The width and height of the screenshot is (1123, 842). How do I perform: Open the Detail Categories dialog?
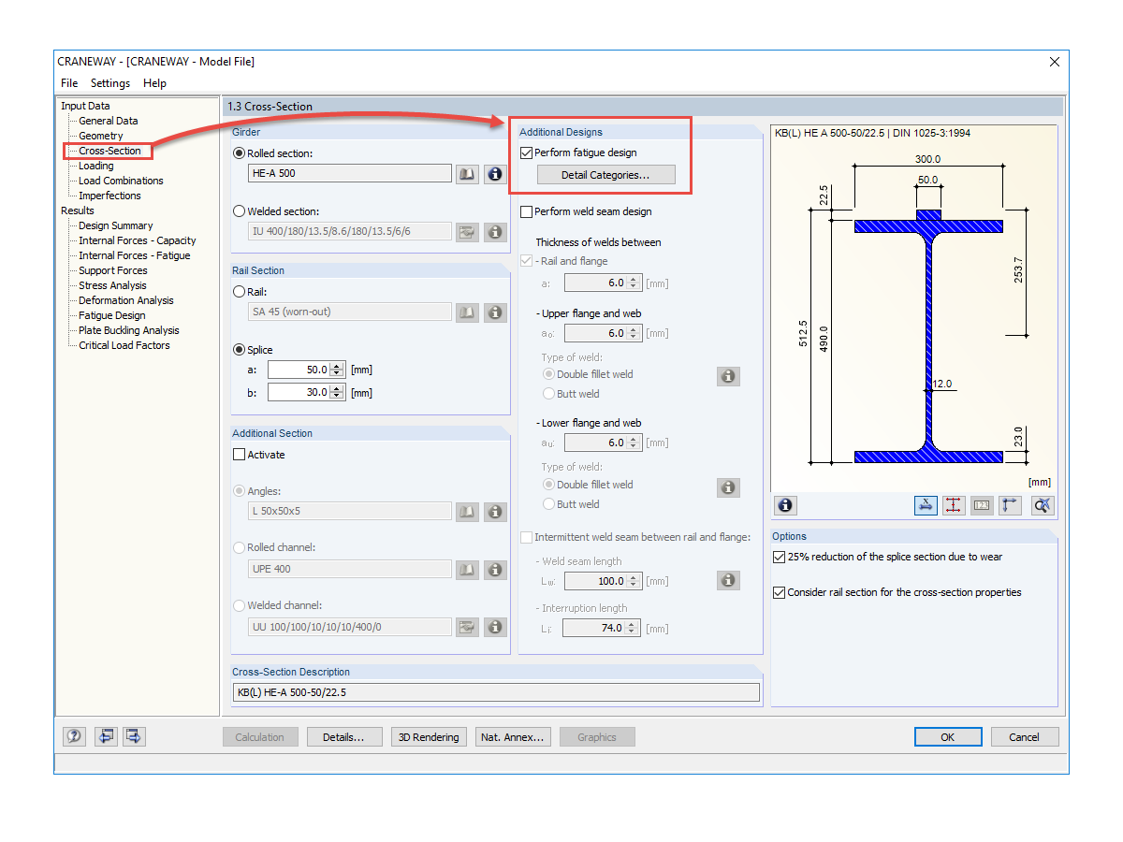pos(605,174)
